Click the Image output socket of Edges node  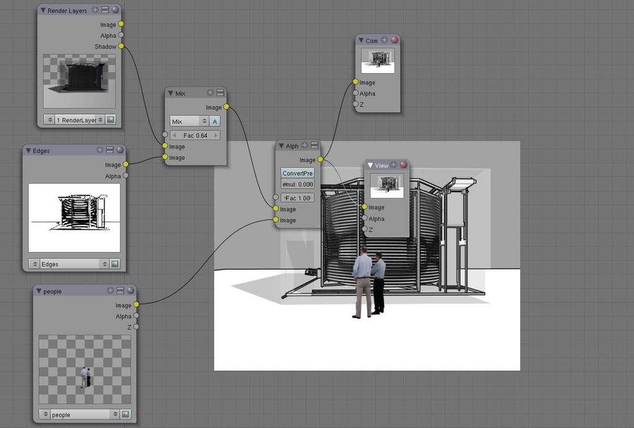[126, 164]
